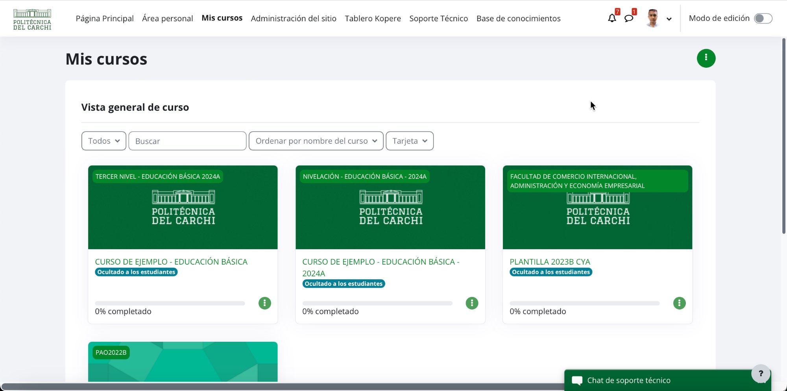787x391 pixels.
Task: Open the Politécnica del Carchi logo home
Action: point(32,19)
